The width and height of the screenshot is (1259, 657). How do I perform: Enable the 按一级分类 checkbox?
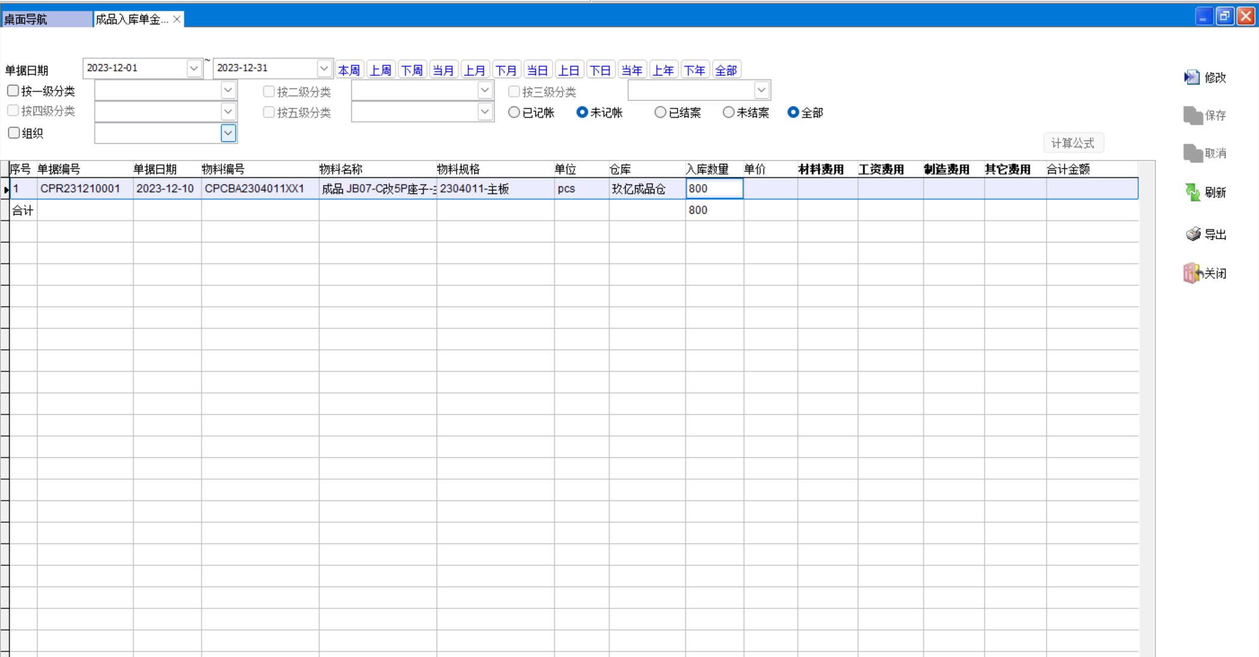[13, 91]
